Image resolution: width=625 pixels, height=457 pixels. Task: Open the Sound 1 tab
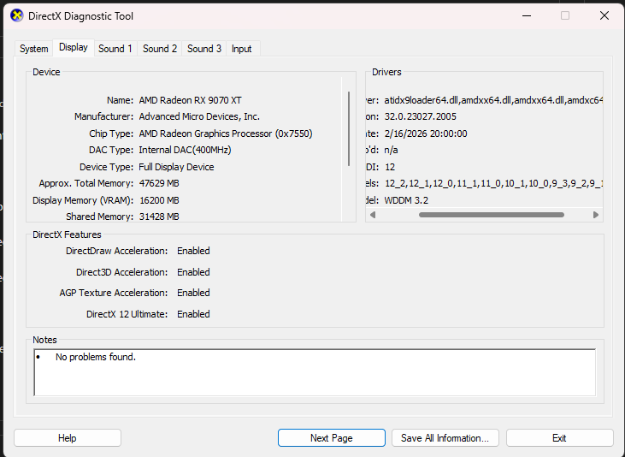(x=115, y=49)
